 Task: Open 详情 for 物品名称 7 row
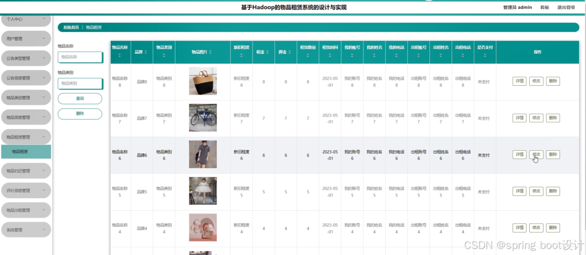click(x=520, y=118)
